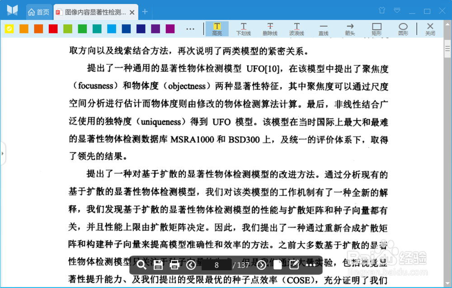Choose the 箭头 arrow tool
Viewport: 452px width, 288px height.
click(x=350, y=29)
